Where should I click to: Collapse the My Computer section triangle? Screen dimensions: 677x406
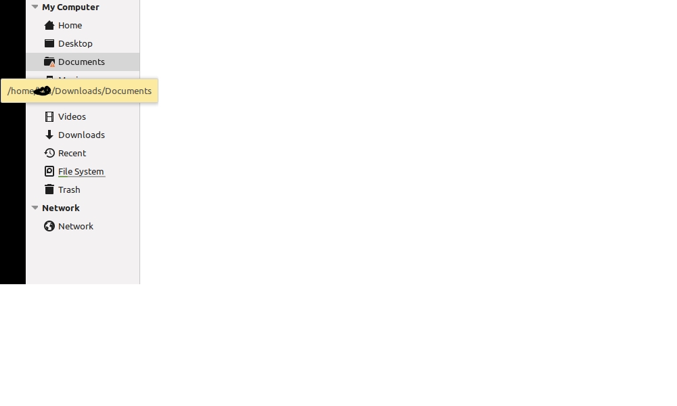click(x=35, y=7)
